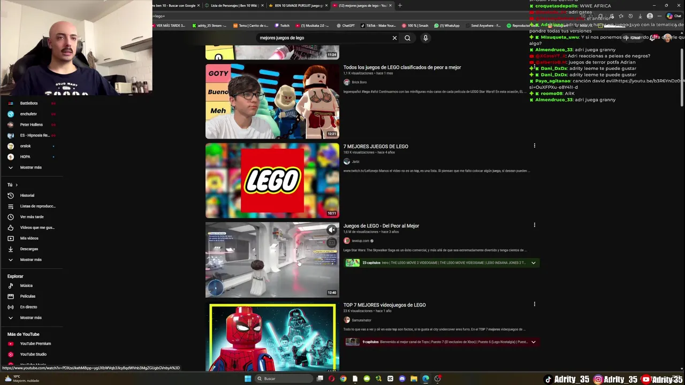Open the Windows Start menu
The image size is (685, 385).
(x=248, y=379)
